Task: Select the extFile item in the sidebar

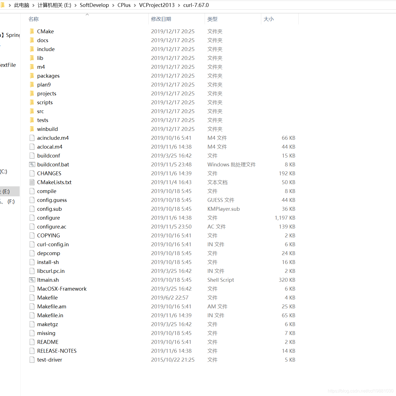Action: pos(8,65)
